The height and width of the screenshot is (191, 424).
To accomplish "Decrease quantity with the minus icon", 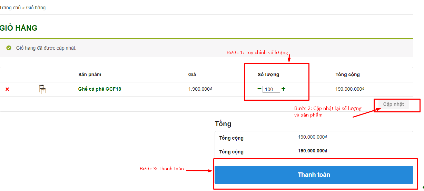I will pos(259,89).
